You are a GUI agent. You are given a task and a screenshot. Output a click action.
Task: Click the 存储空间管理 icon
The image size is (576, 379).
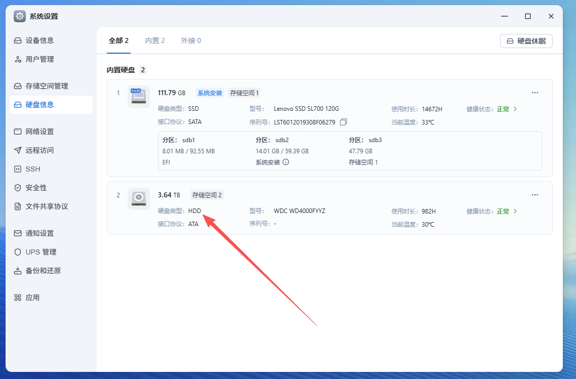pos(18,86)
